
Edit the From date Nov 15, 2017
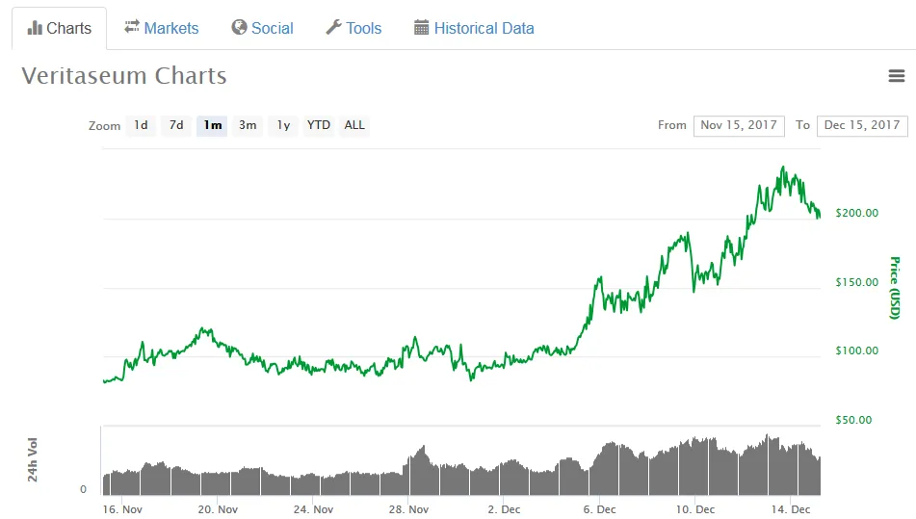739,125
